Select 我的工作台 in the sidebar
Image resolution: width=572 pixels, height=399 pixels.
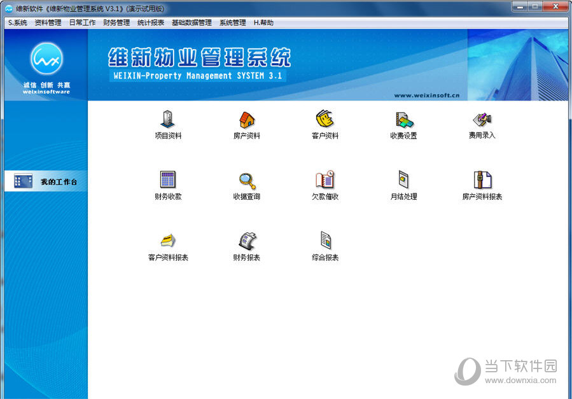click(x=46, y=181)
